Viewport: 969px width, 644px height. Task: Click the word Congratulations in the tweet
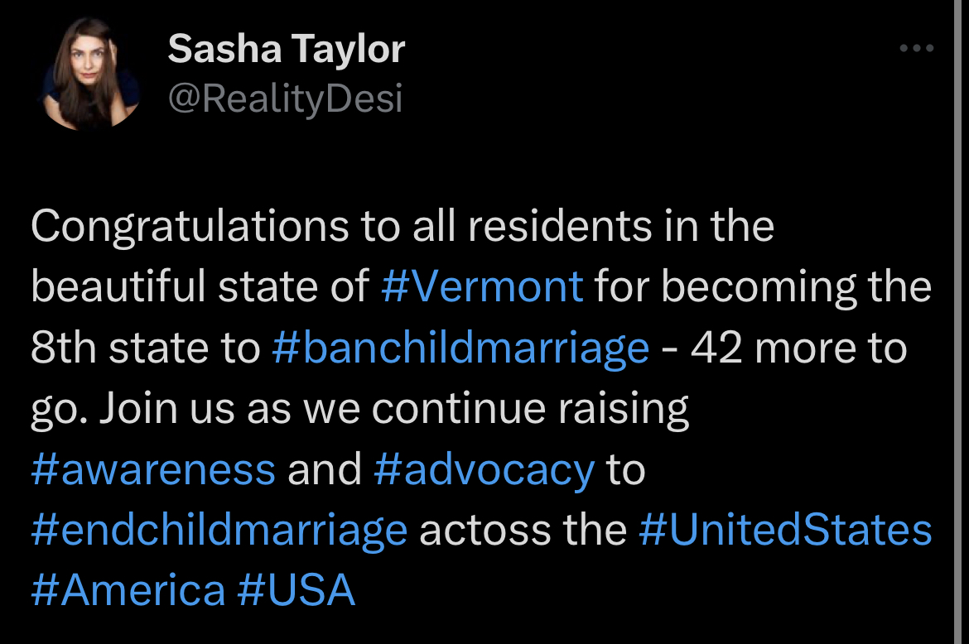pyautogui.click(x=190, y=227)
